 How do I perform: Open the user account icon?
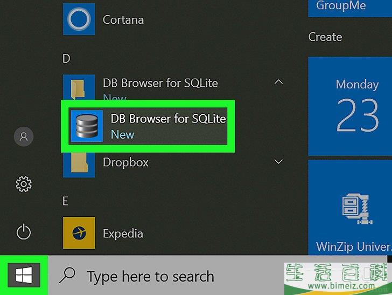24,137
